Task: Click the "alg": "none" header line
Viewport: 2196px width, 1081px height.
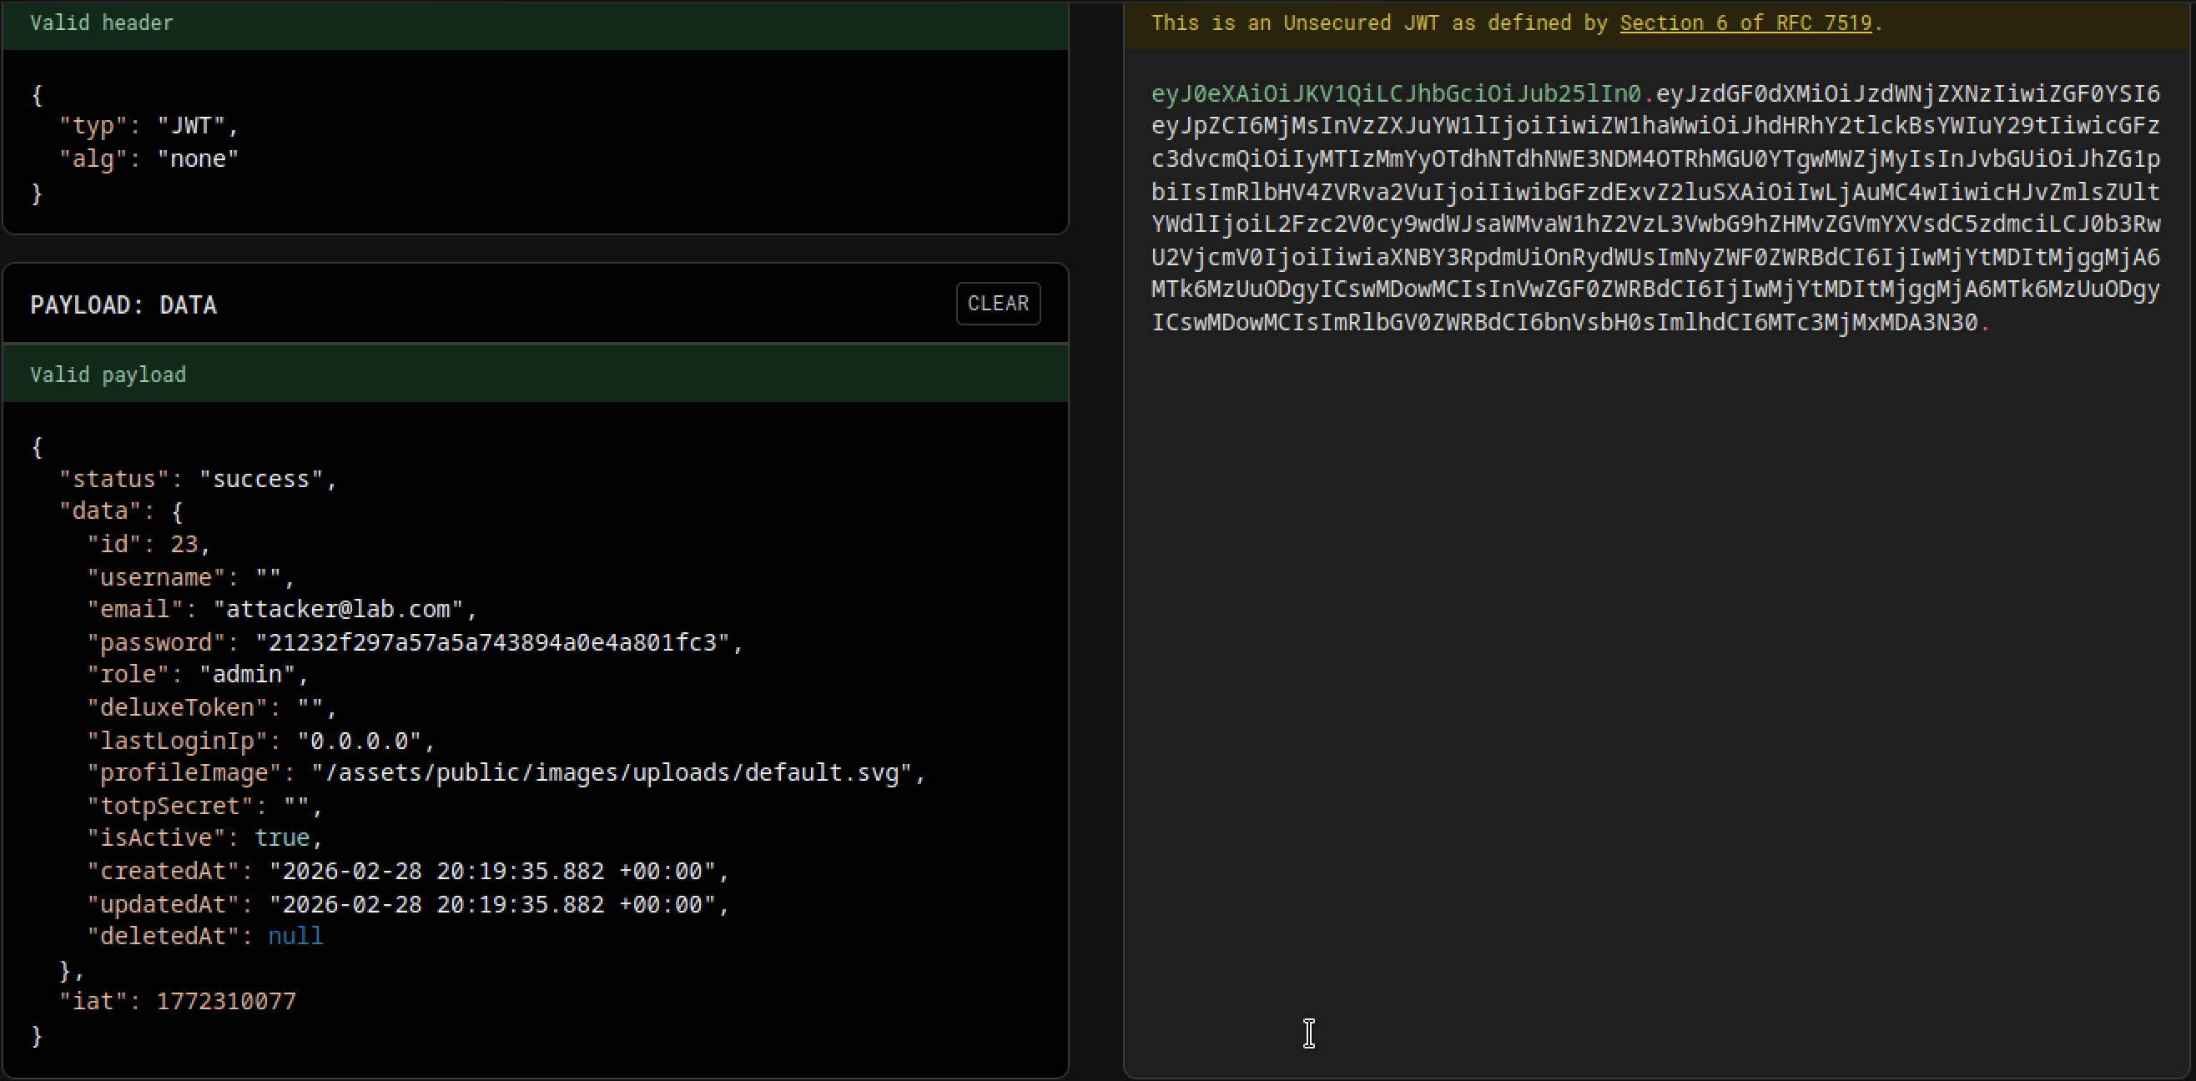Action: click(149, 159)
